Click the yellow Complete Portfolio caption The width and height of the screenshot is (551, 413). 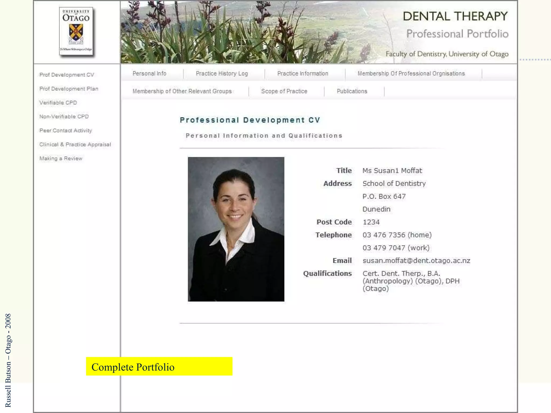[x=159, y=366]
